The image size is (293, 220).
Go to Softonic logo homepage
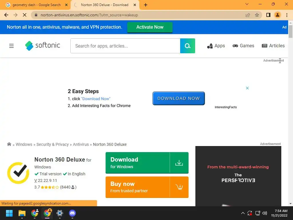click(43, 46)
